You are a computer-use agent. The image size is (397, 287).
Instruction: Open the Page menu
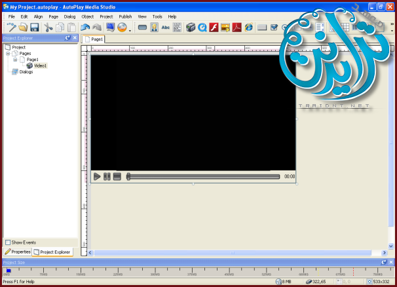54,17
